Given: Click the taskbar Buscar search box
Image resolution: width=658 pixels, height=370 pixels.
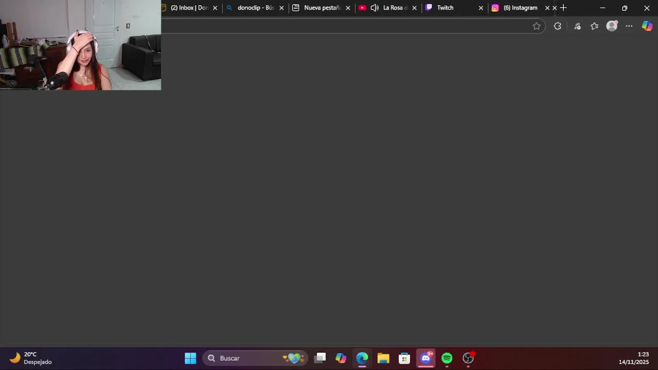Looking at the screenshot, I should tap(255, 358).
